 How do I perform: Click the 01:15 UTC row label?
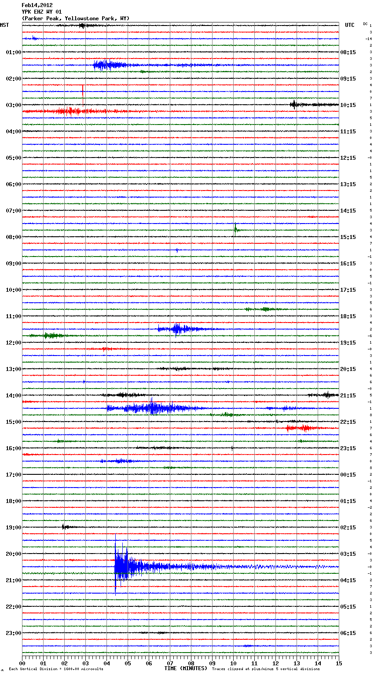pyautogui.click(x=348, y=501)
